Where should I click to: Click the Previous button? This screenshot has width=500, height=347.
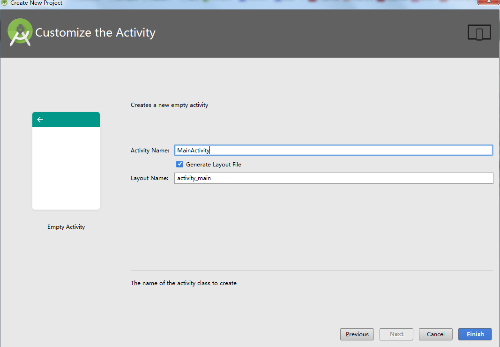(357, 334)
